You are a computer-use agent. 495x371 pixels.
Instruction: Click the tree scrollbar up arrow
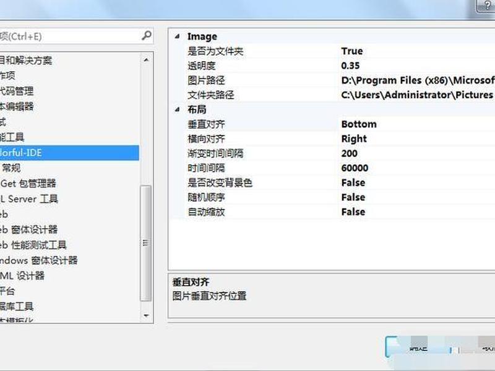(146, 59)
